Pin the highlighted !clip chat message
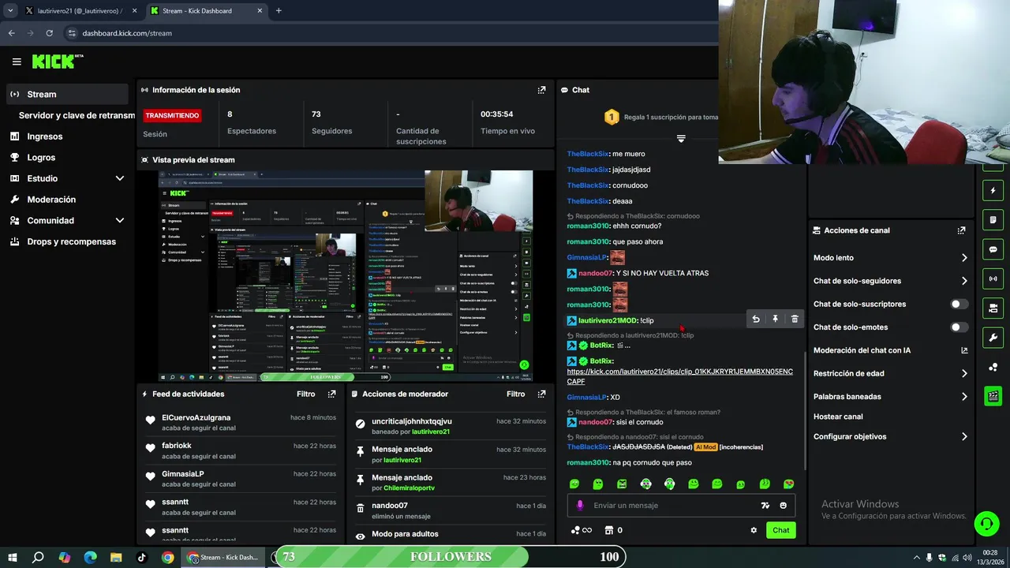The height and width of the screenshot is (568, 1010). coord(775,319)
